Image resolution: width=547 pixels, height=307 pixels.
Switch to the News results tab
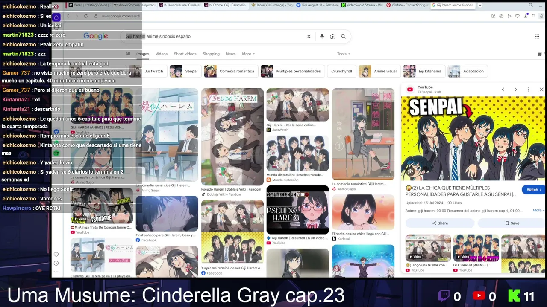231,54
